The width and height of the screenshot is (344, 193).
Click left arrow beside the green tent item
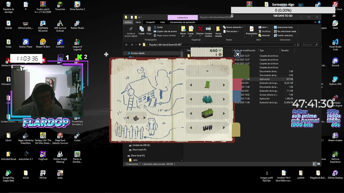pos(191,85)
